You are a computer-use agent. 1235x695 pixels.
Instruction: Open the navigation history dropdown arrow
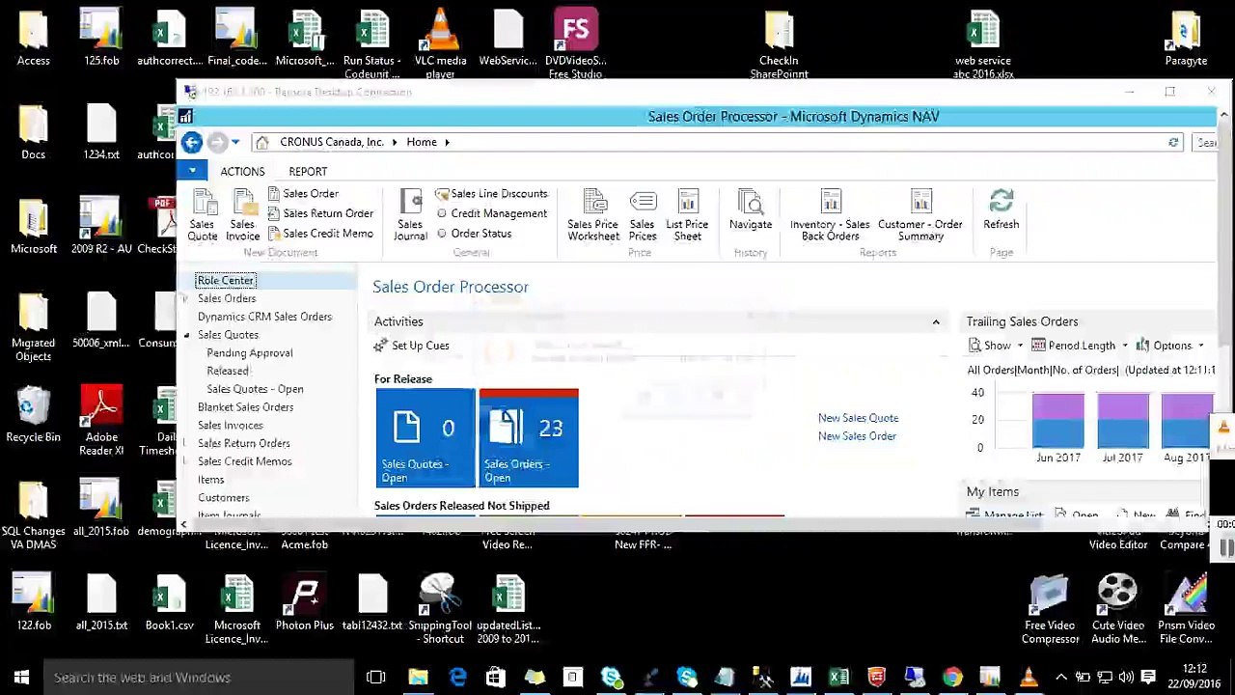pos(235,143)
